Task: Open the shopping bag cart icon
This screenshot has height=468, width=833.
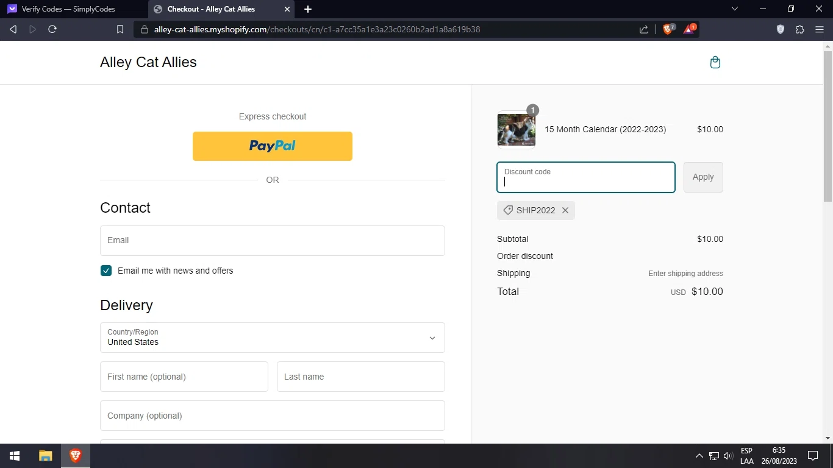Action: (x=715, y=62)
